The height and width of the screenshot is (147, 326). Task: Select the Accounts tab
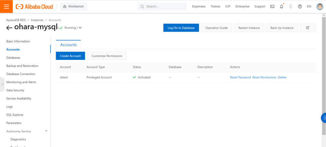tap(68, 45)
